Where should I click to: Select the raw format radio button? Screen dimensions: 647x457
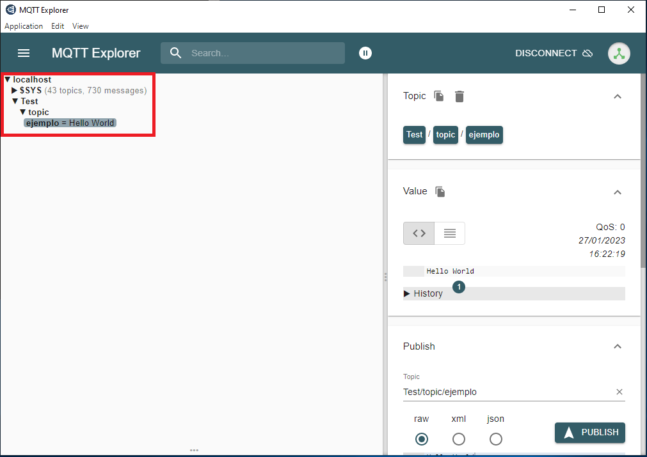coord(421,439)
